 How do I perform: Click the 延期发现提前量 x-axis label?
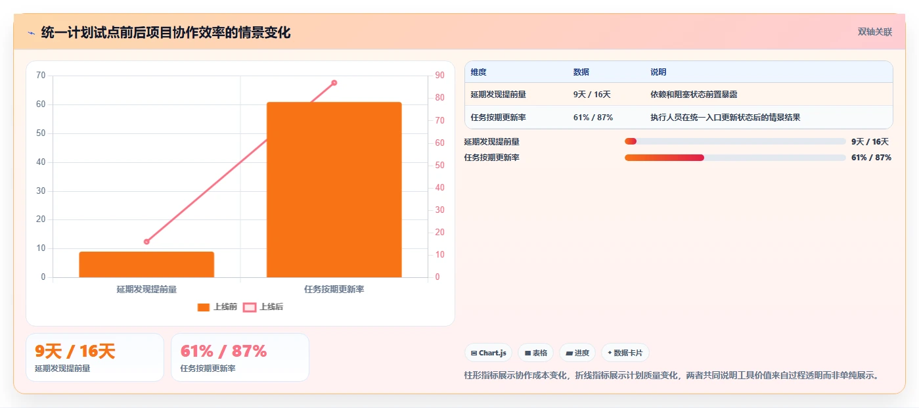[146, 289]
